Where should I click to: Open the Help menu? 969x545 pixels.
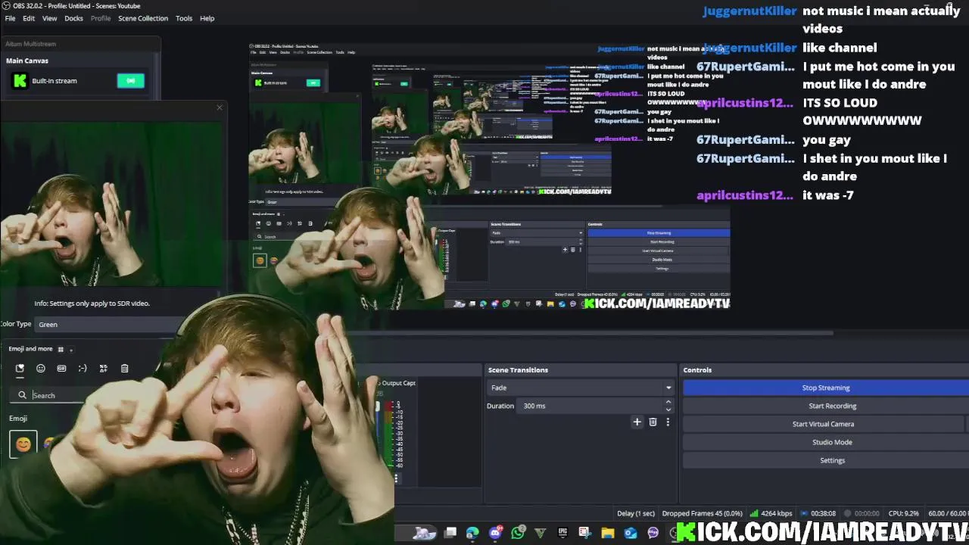207,18
